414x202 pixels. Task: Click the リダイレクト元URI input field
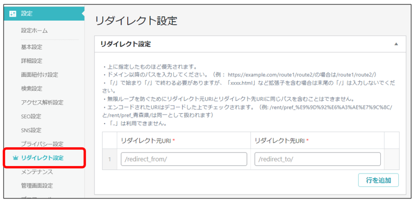click(184, 159)
